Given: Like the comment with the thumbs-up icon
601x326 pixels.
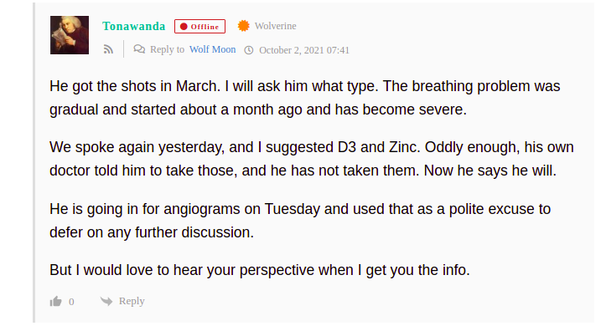Looking at the screenshot, I should [55, 301].
